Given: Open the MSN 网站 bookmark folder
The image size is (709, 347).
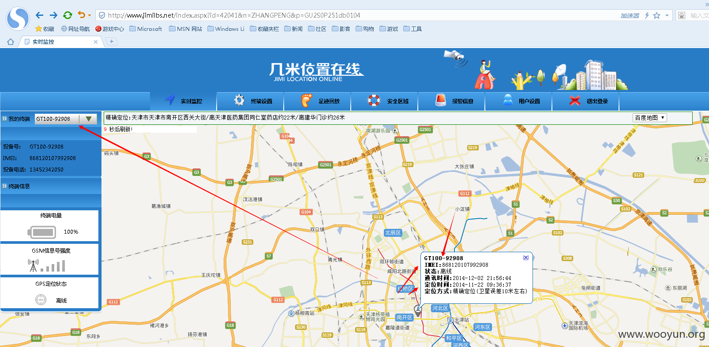Looking at the screenshot, I should [185, 29].
